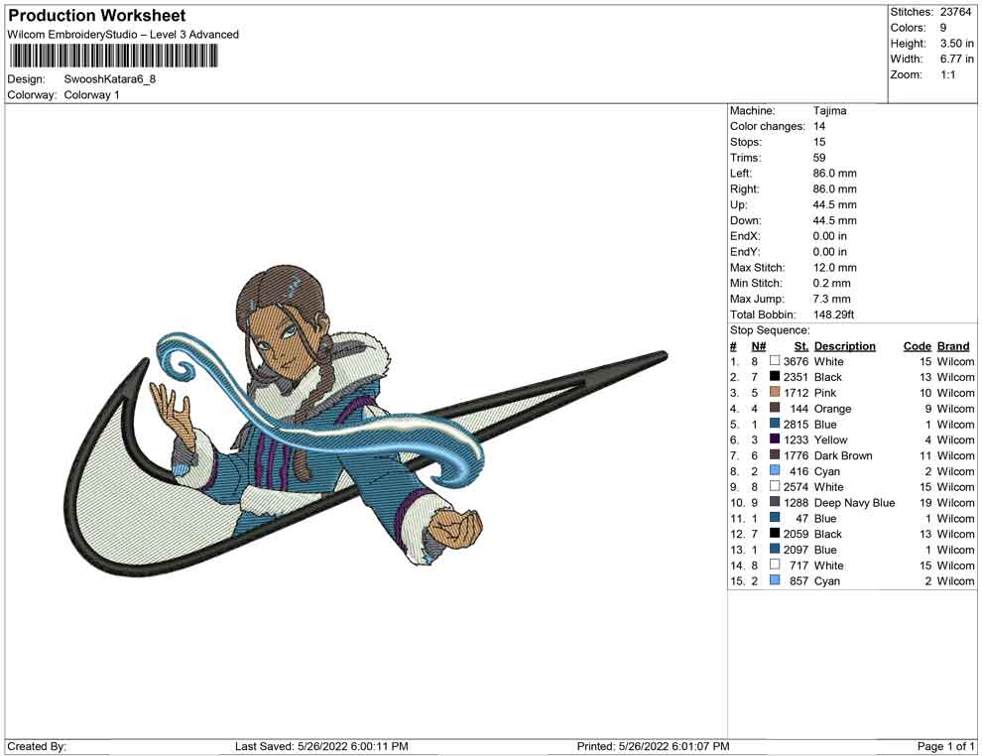982x756 pixels.
Task: Click the pink swatch for stop 3 (1712)
Action: (x=775, y=392)
